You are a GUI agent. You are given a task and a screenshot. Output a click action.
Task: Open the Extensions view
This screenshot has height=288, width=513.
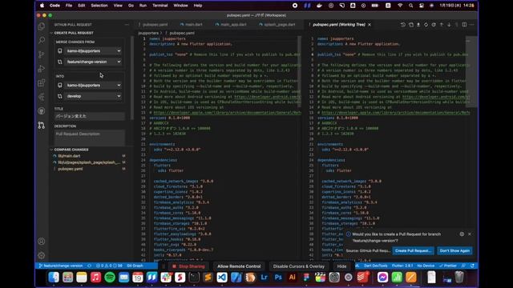click(42, 82)
